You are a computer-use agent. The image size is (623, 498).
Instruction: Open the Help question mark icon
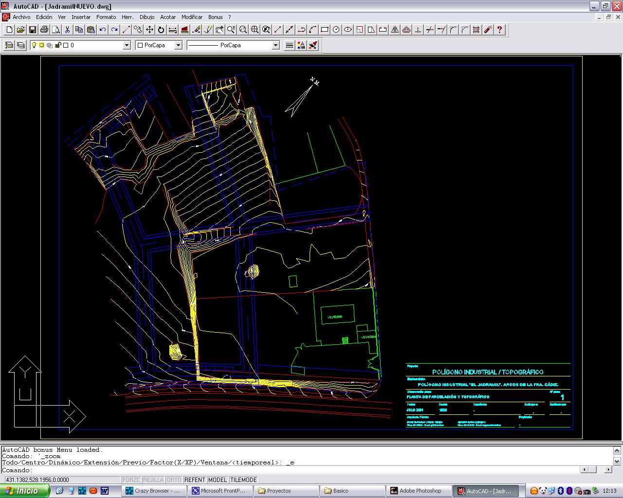pyautogui.click(x=499, y=30)
